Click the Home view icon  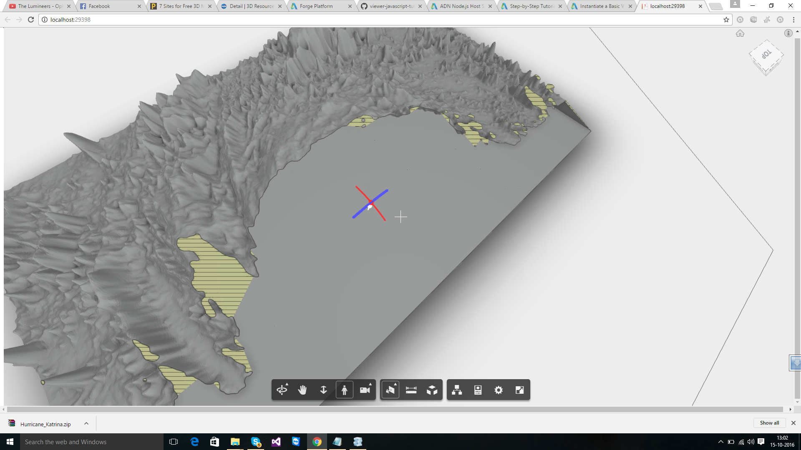click(740, 33)
